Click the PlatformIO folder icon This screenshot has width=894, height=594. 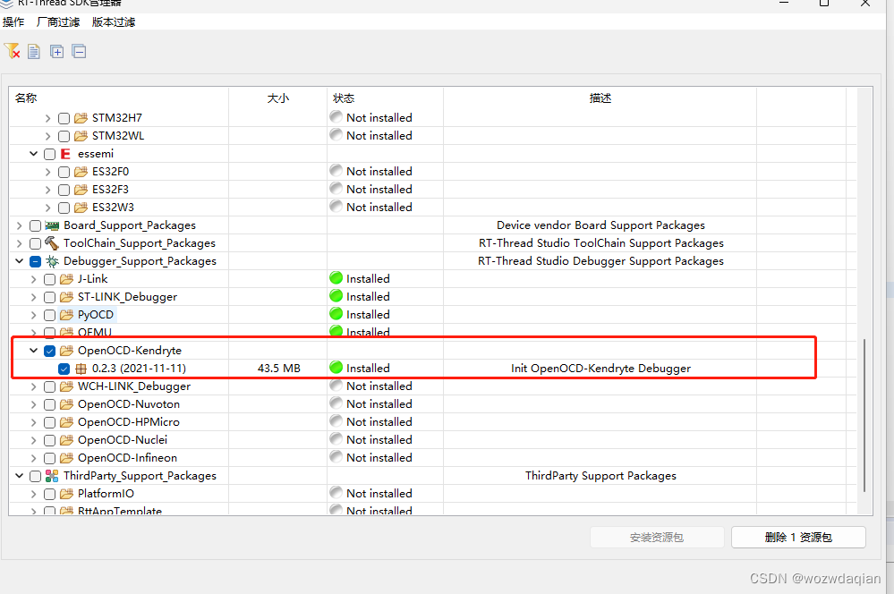point(67,494)
